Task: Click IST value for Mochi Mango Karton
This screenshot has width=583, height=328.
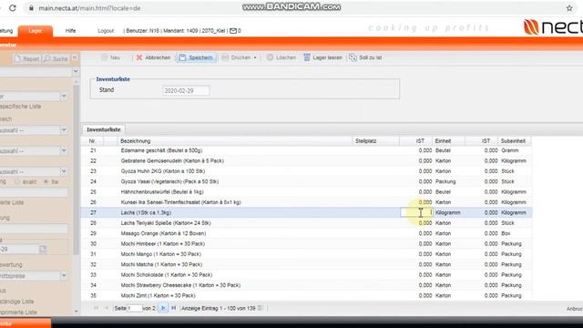Action: pyautogui.click(x=425, y=254)
